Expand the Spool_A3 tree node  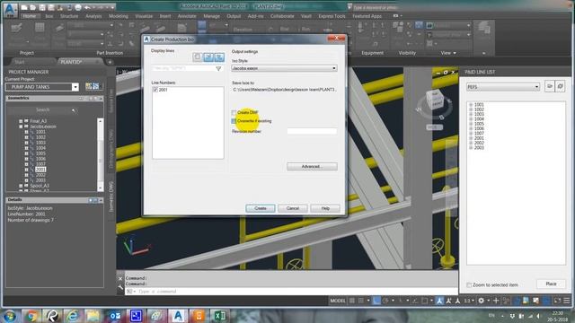tap(21, 186)
